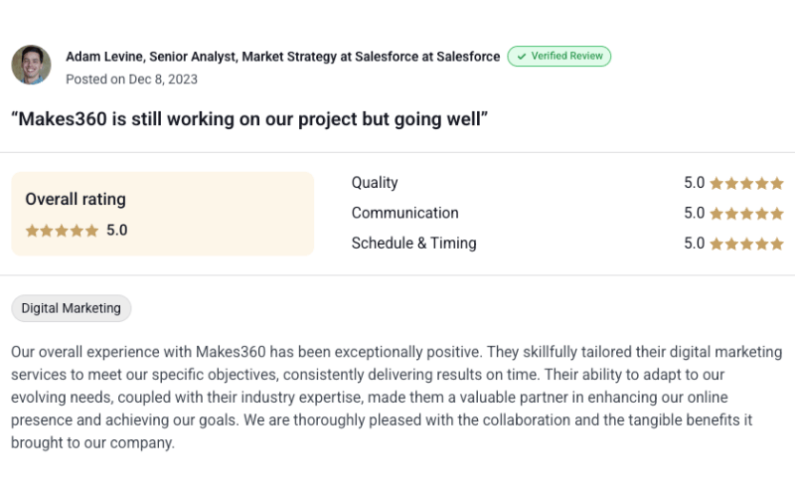Click the Quality five-star rating
This screenshot has width=795, height=497.
tap(747, 183)
